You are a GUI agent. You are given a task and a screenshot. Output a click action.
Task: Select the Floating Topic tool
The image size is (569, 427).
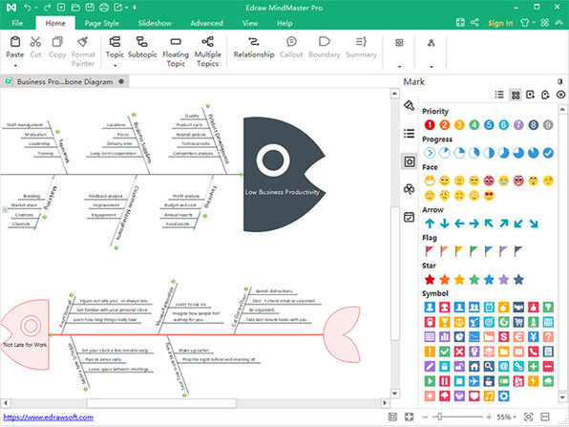pyautogui.click(x=176, y=52)
